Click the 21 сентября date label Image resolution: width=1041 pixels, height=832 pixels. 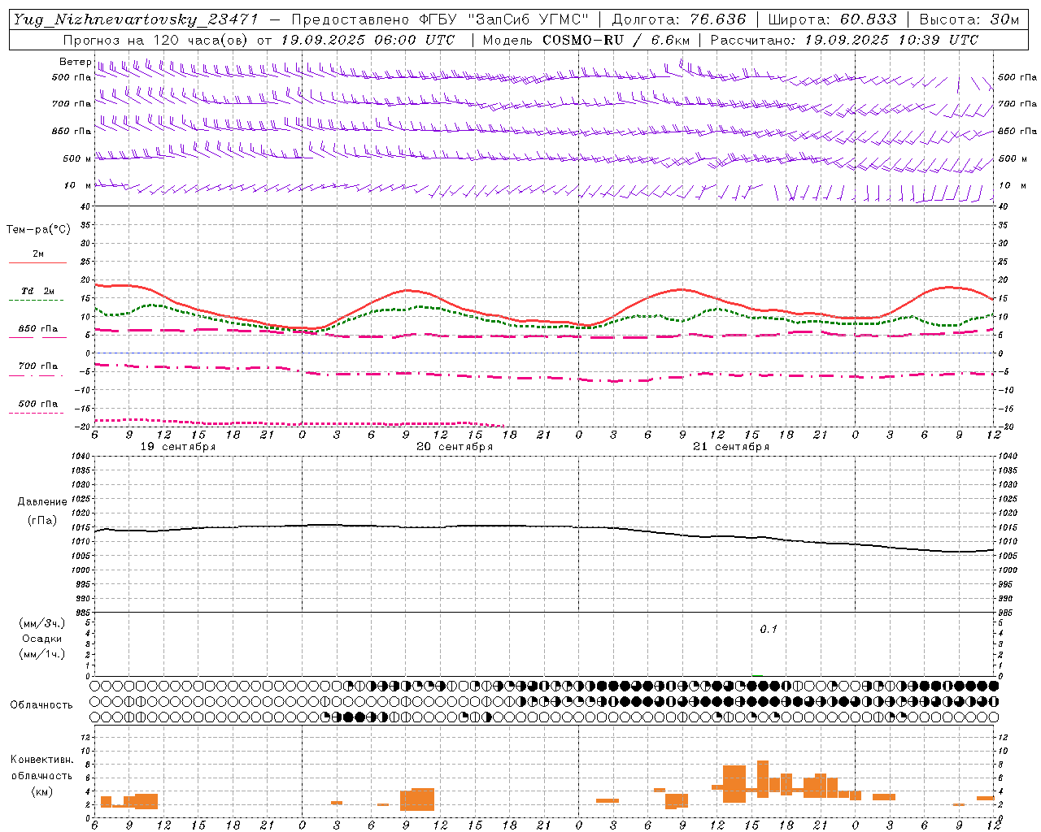tap(731, 447)
